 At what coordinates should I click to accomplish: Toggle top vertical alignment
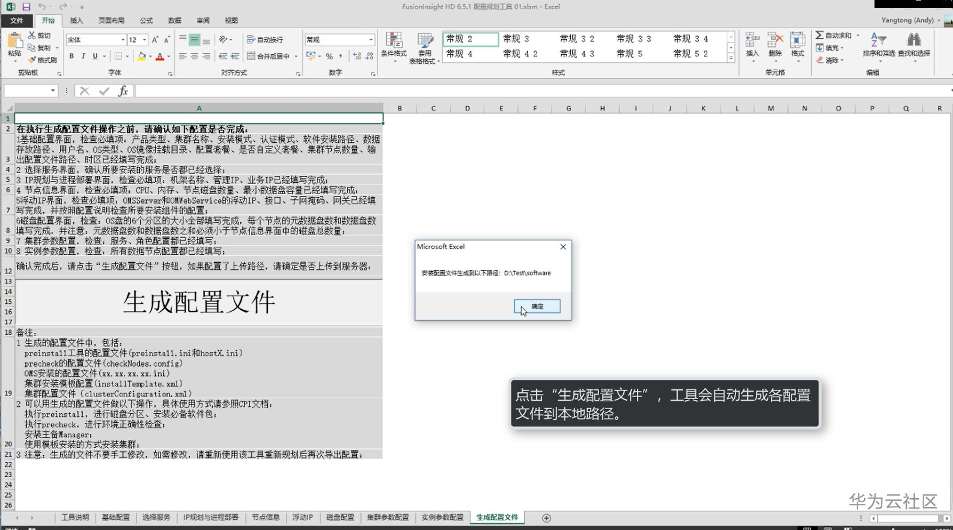tap(183, 39)
